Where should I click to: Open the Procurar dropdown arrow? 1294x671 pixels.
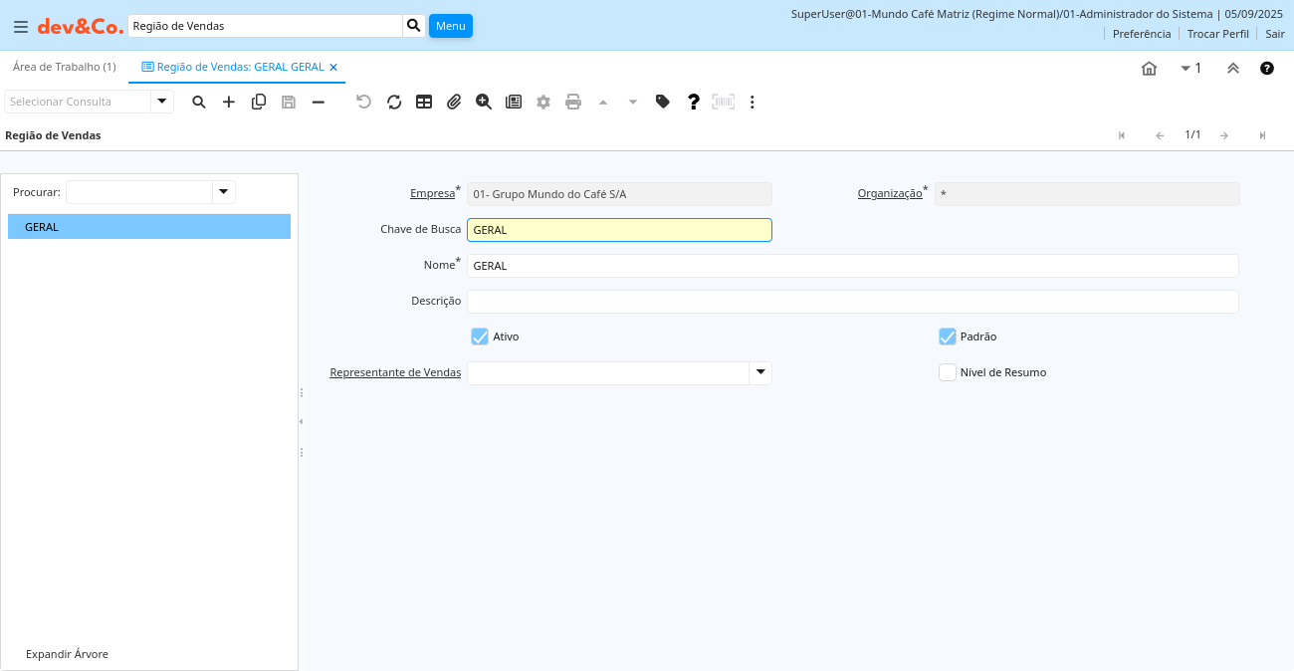point(224,192)
